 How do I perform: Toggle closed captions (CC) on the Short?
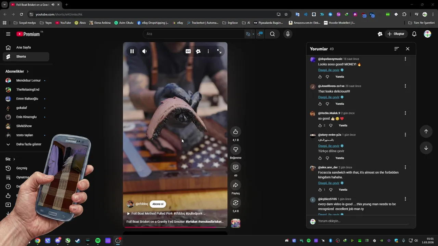click(x=188, y=51)
